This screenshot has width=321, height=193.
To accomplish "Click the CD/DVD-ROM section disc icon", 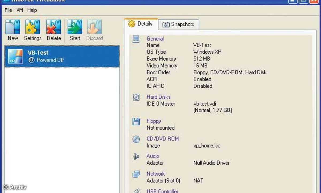I will tap(136, 139).
